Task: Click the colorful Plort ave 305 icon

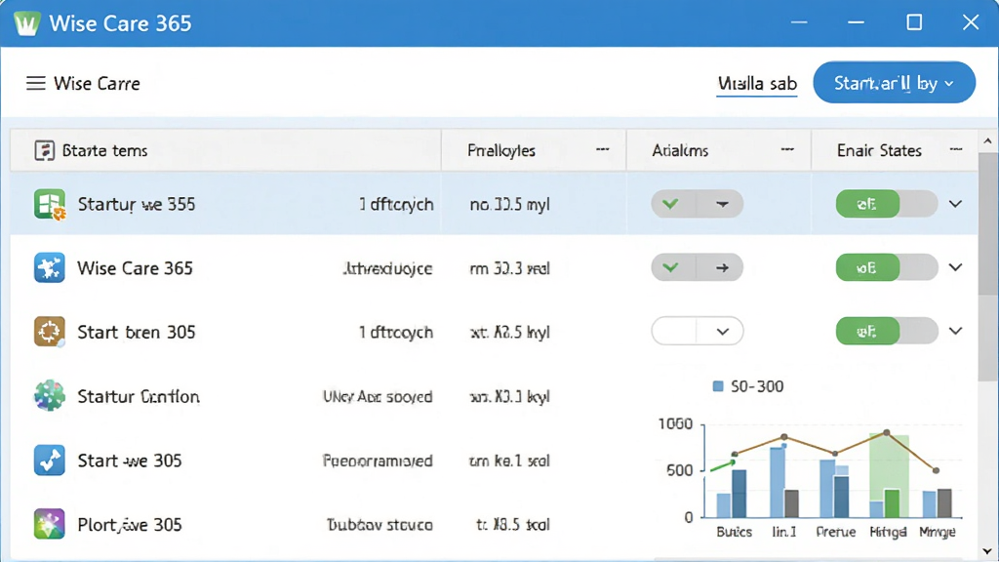Action: click(x=50, y=524)
